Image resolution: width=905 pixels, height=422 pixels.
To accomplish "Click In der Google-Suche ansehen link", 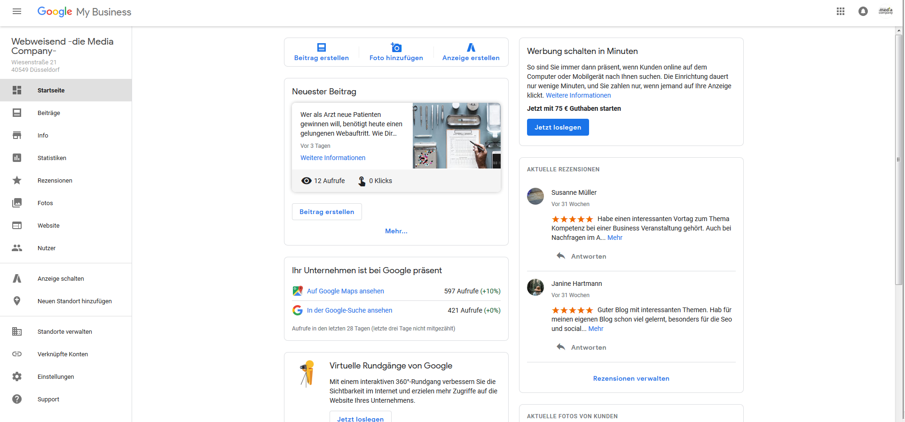I will click(x=349, y=310).
